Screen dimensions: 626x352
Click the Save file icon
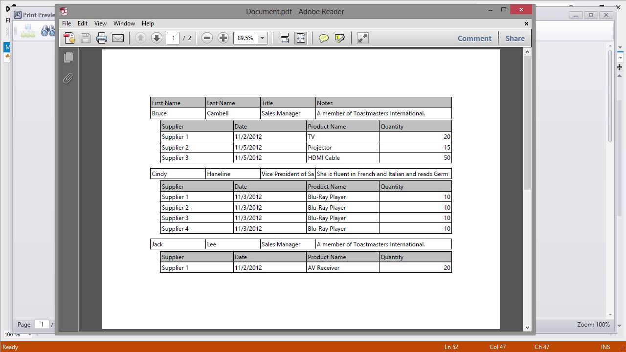(x=85, y=38)
